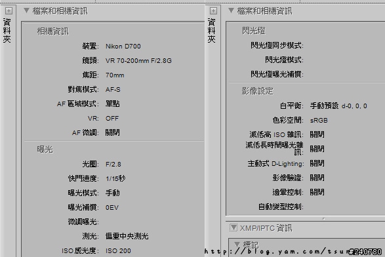Select the 光圈 value F/2.8
The width and height of the screenshot is (385, 257).
click(x=113, y=164)
